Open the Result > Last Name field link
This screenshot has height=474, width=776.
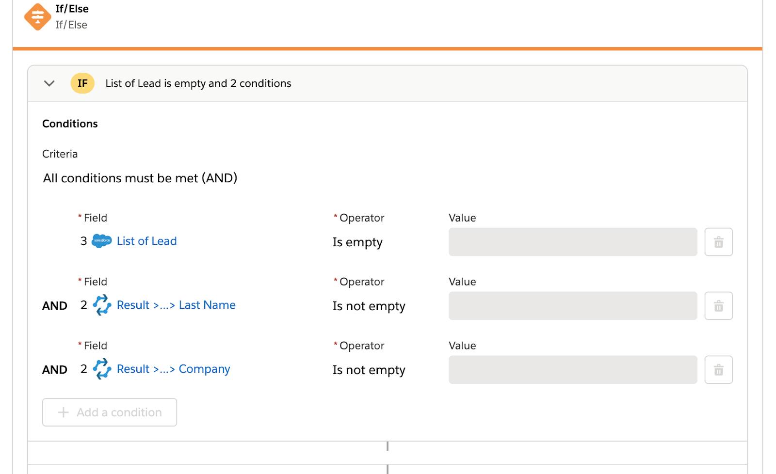pos(176,305)
